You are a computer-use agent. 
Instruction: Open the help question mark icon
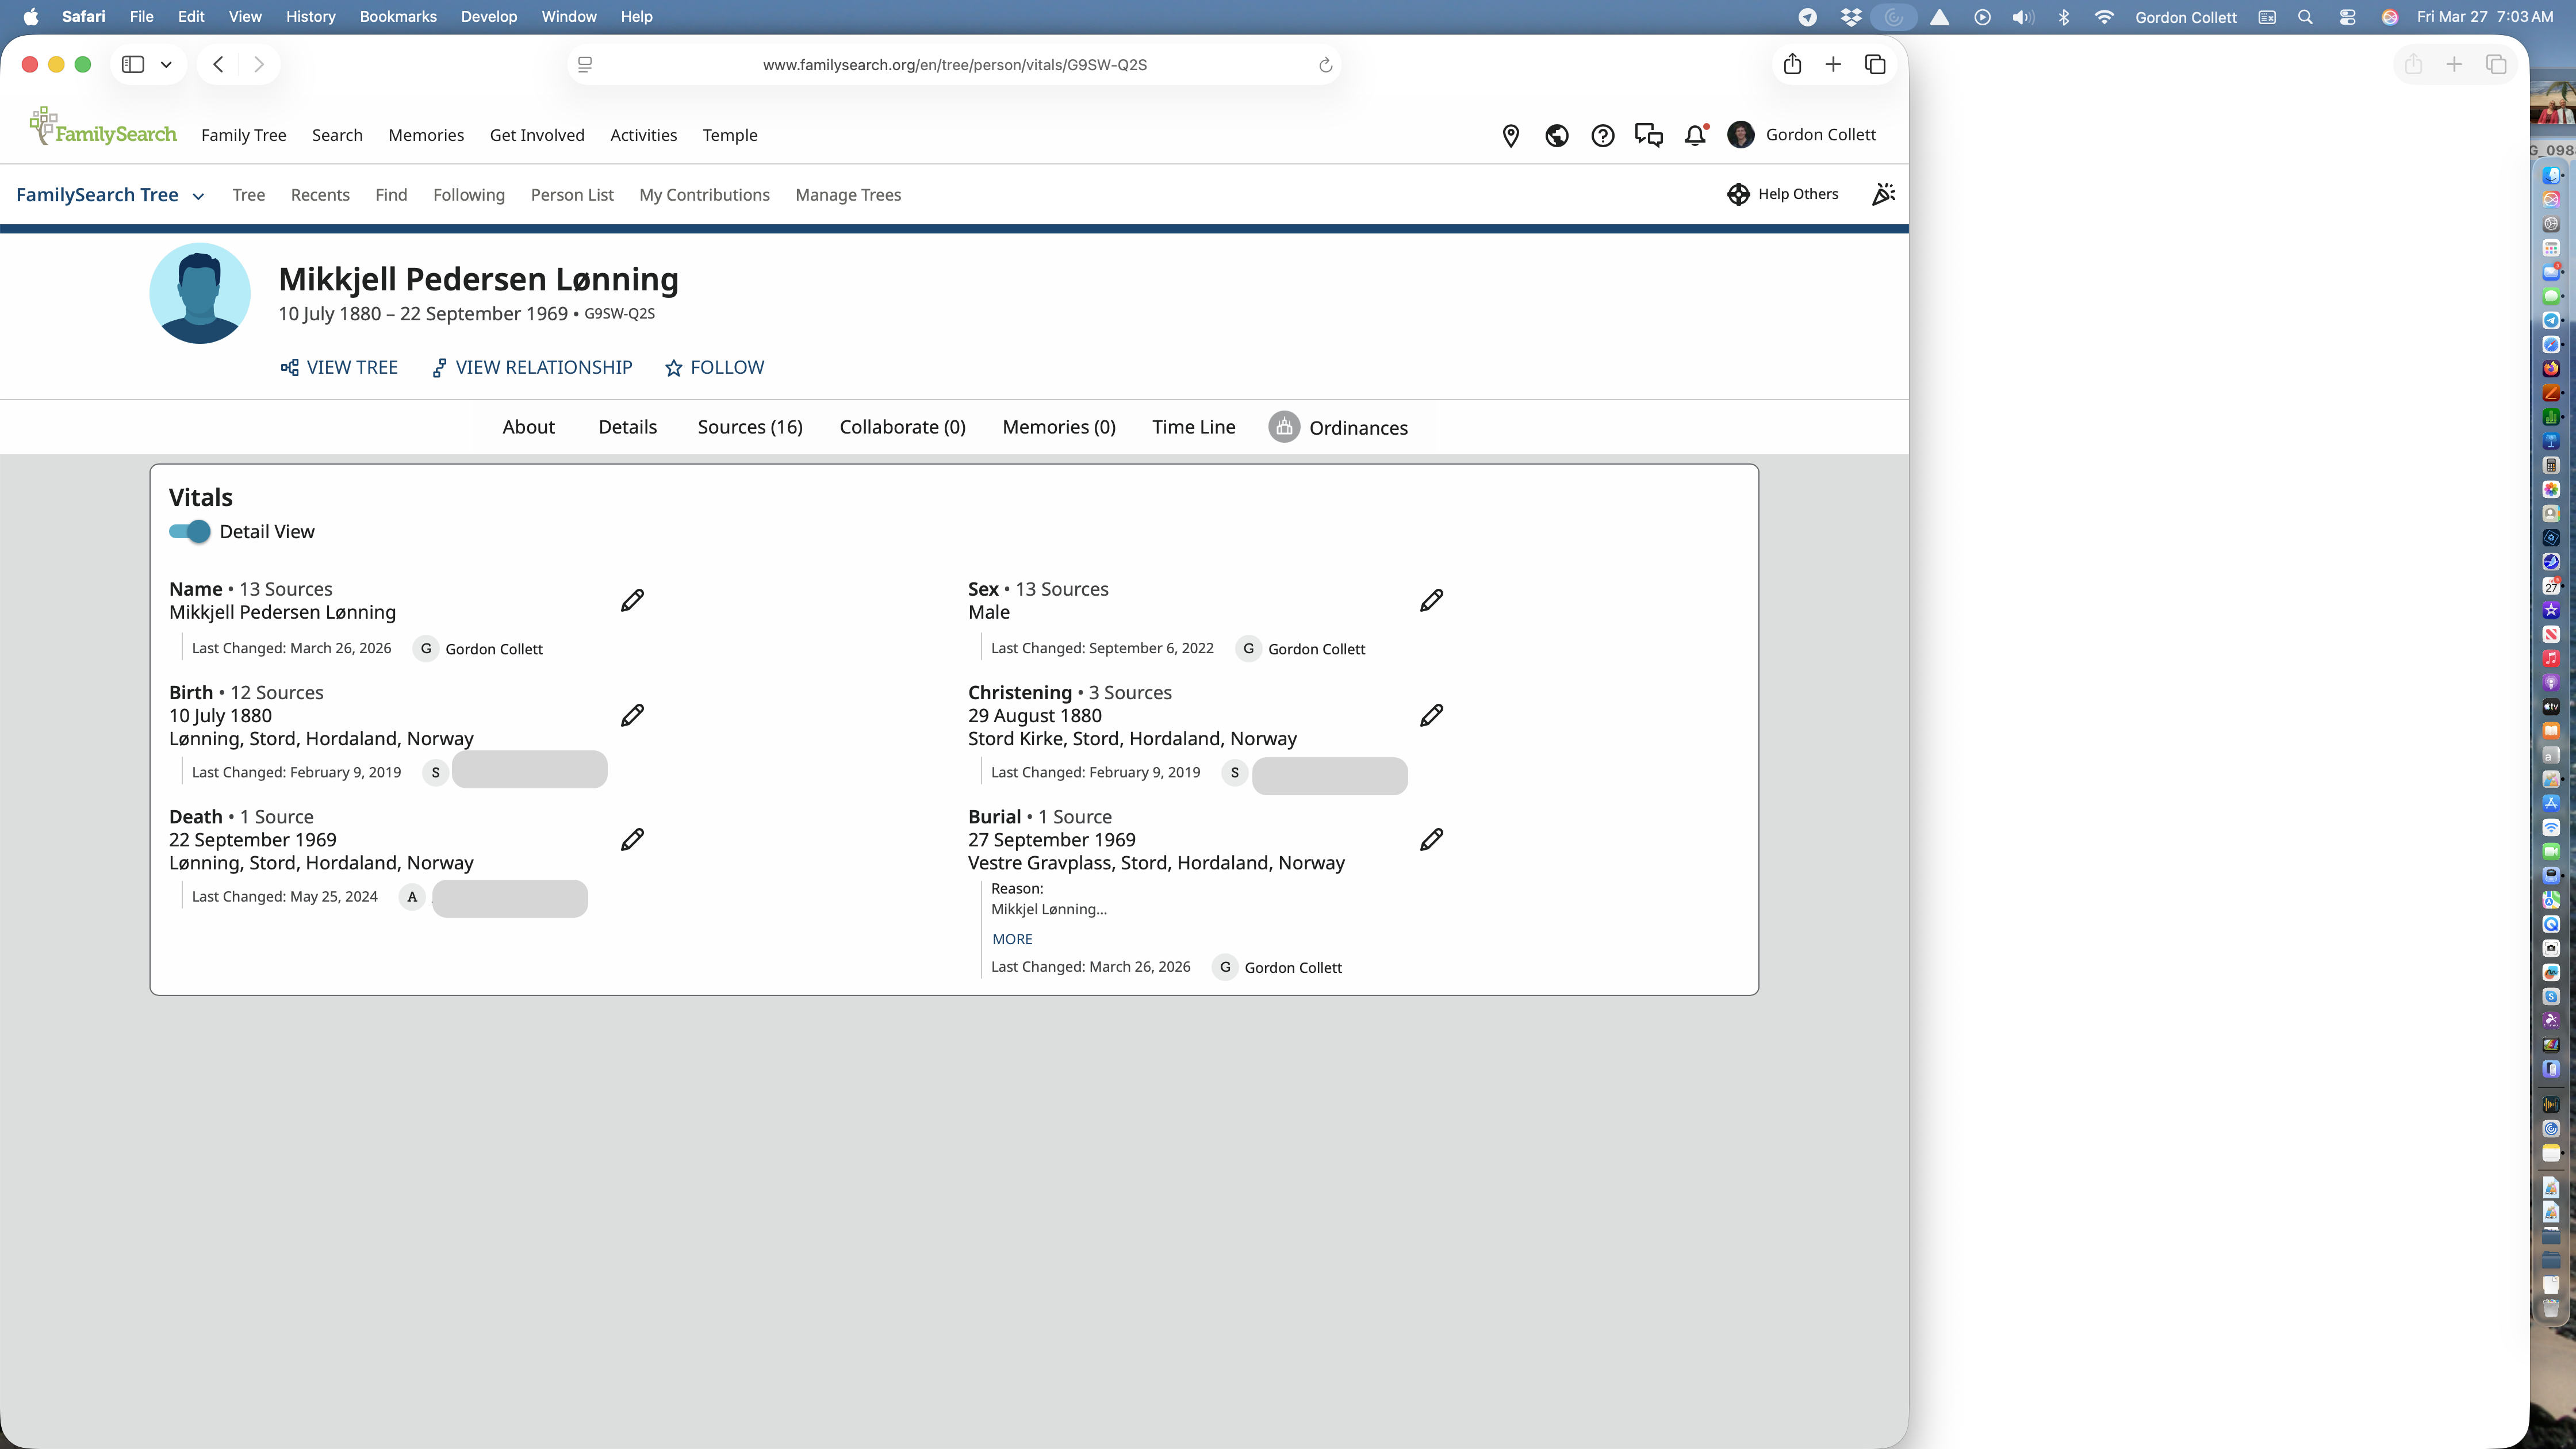[1603, 135]
